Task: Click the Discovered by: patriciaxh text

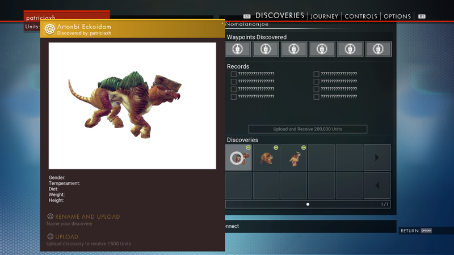Action: click(84, 33)
